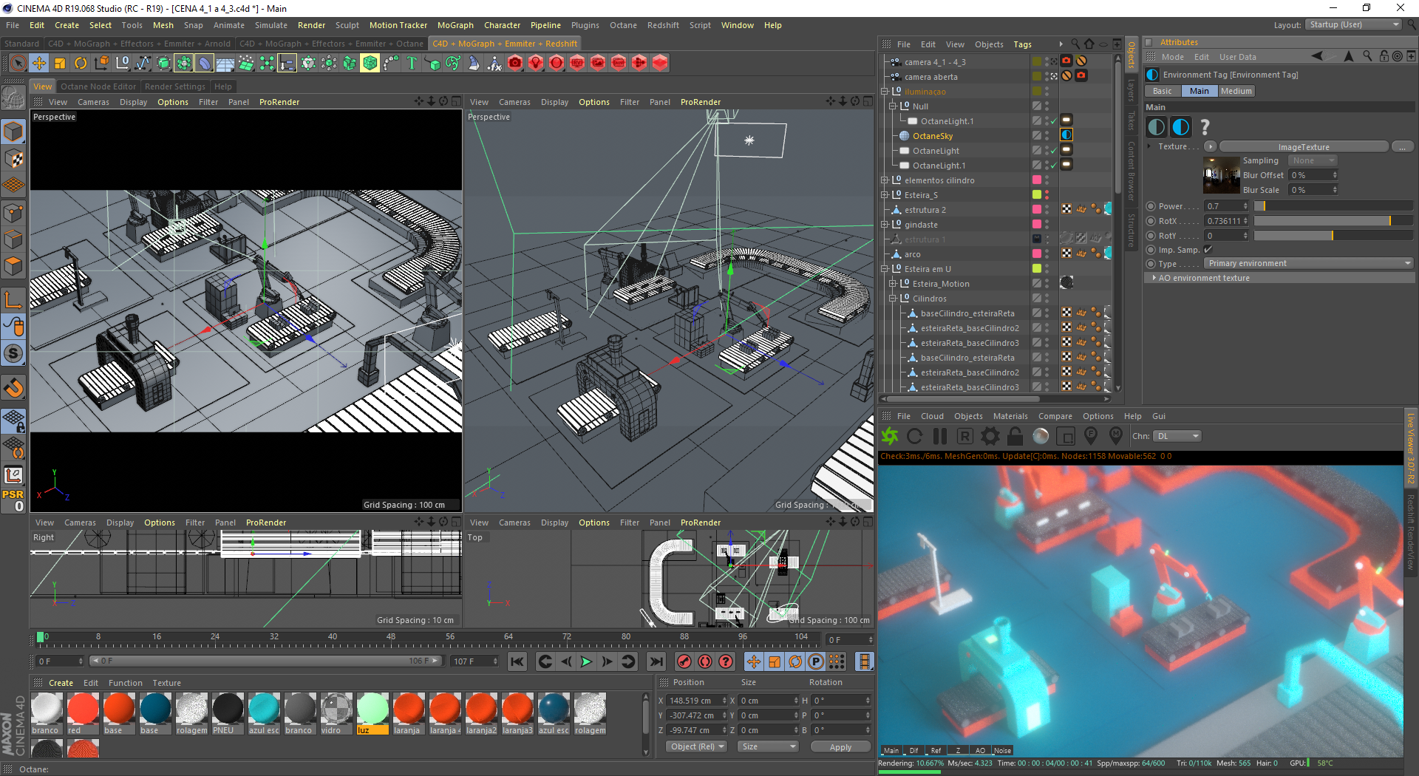Image resolution: width=1419 pixels, height=776 pixels.
Task: Adjust the Power slider
Action: point(1333,206)
